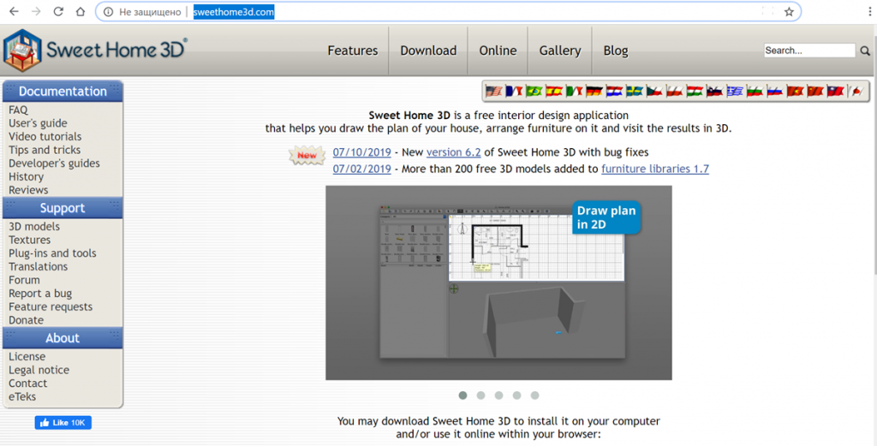Click the Sweet Home 3D logo
Screen dimensions: 877x446
(95, 51)
